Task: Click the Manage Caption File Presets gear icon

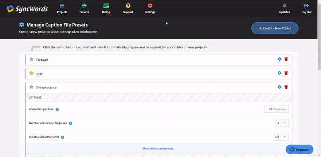Action: pyautogui.click(x=22, y=25)
